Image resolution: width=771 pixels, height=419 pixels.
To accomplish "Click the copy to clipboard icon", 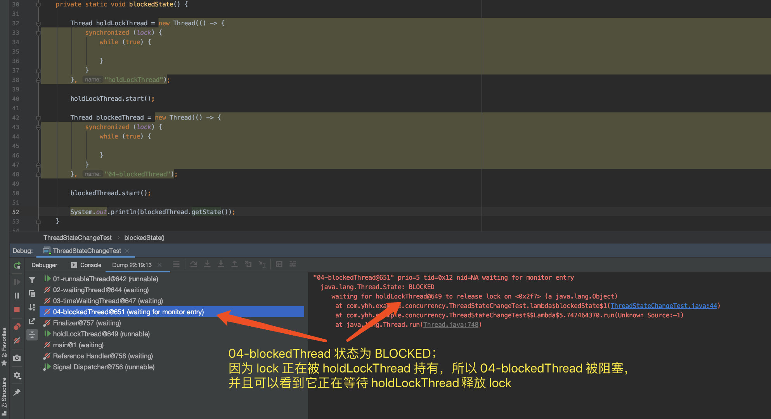I will tap(32, 294).
